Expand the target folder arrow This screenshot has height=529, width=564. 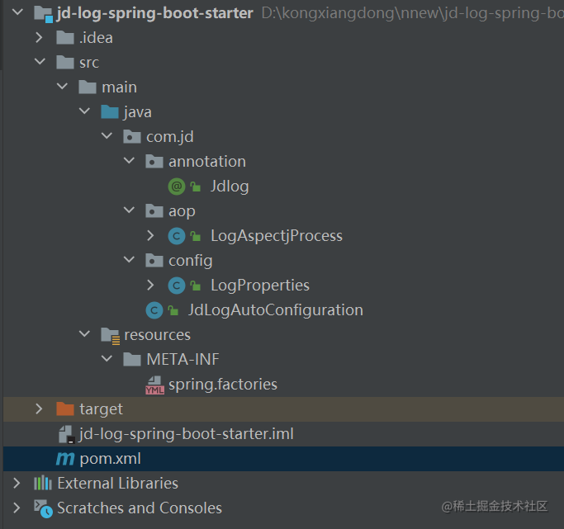(39, 409)
